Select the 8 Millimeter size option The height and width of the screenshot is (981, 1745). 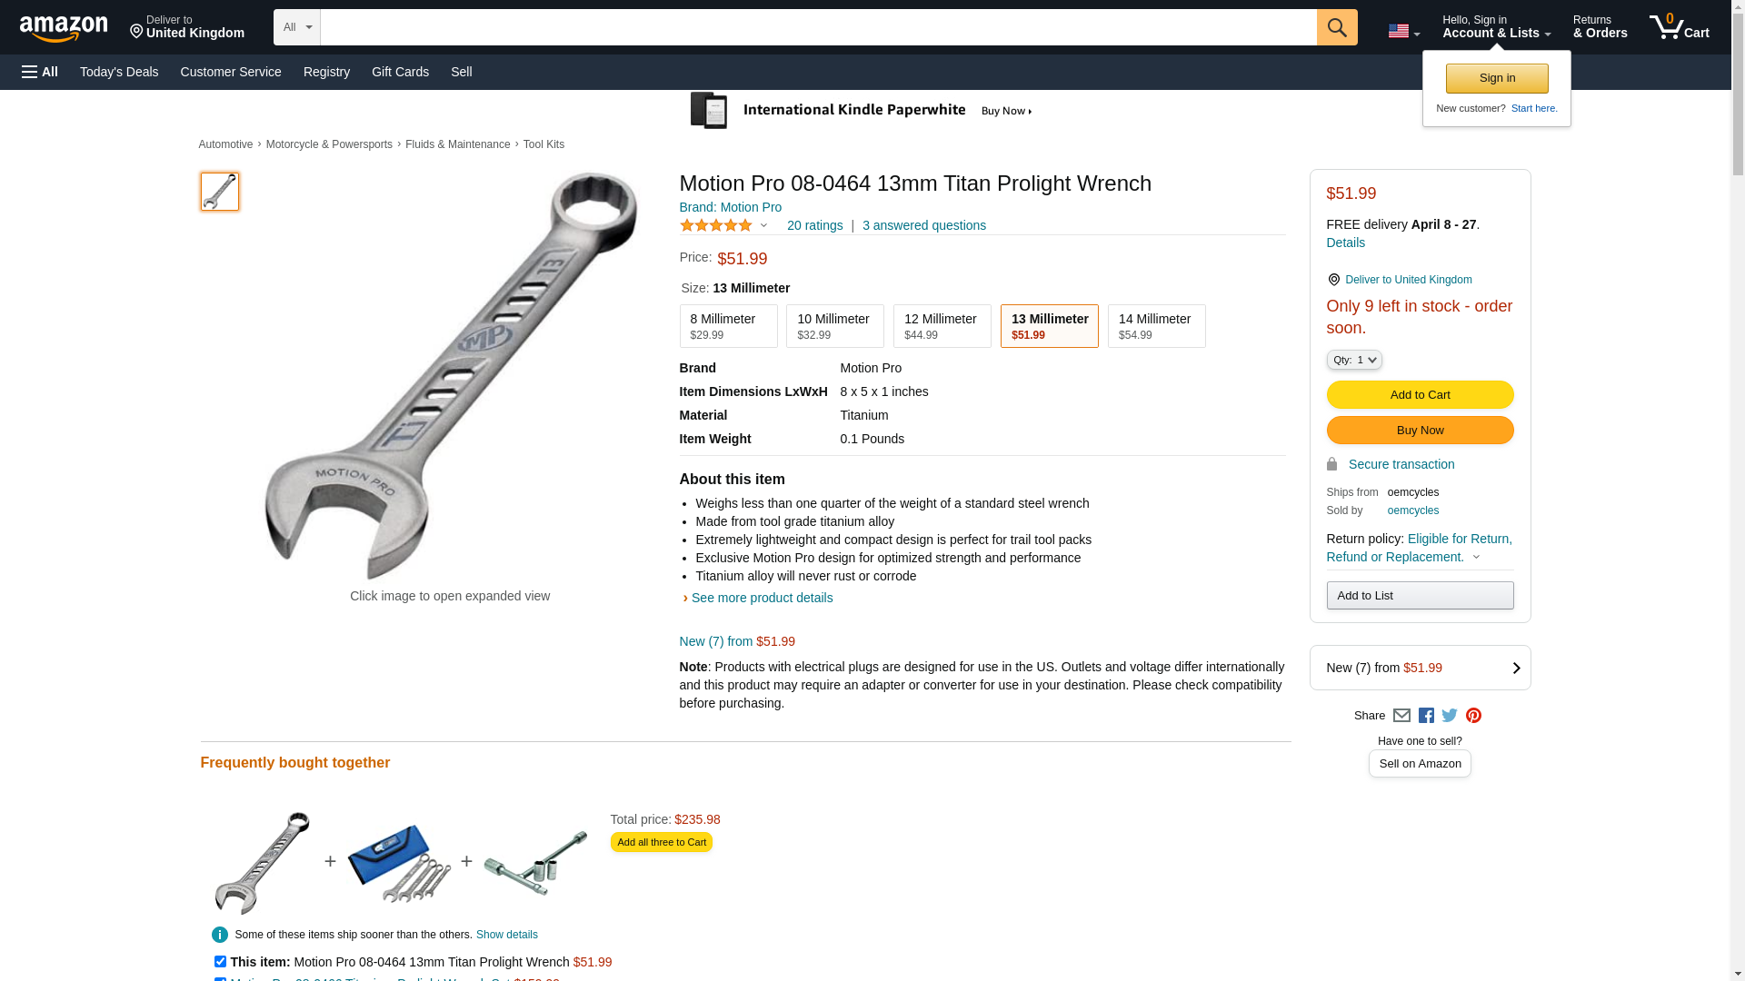[728, 326]
